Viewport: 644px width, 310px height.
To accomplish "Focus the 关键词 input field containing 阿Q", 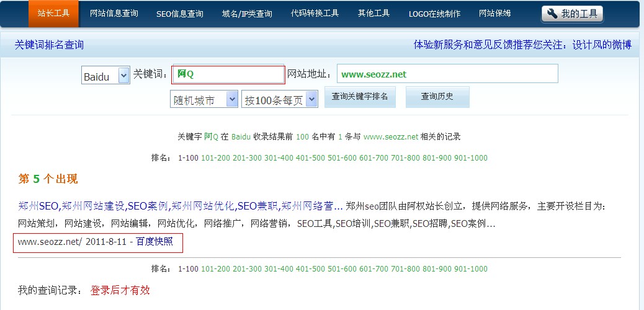I will (x=228, y=75).
